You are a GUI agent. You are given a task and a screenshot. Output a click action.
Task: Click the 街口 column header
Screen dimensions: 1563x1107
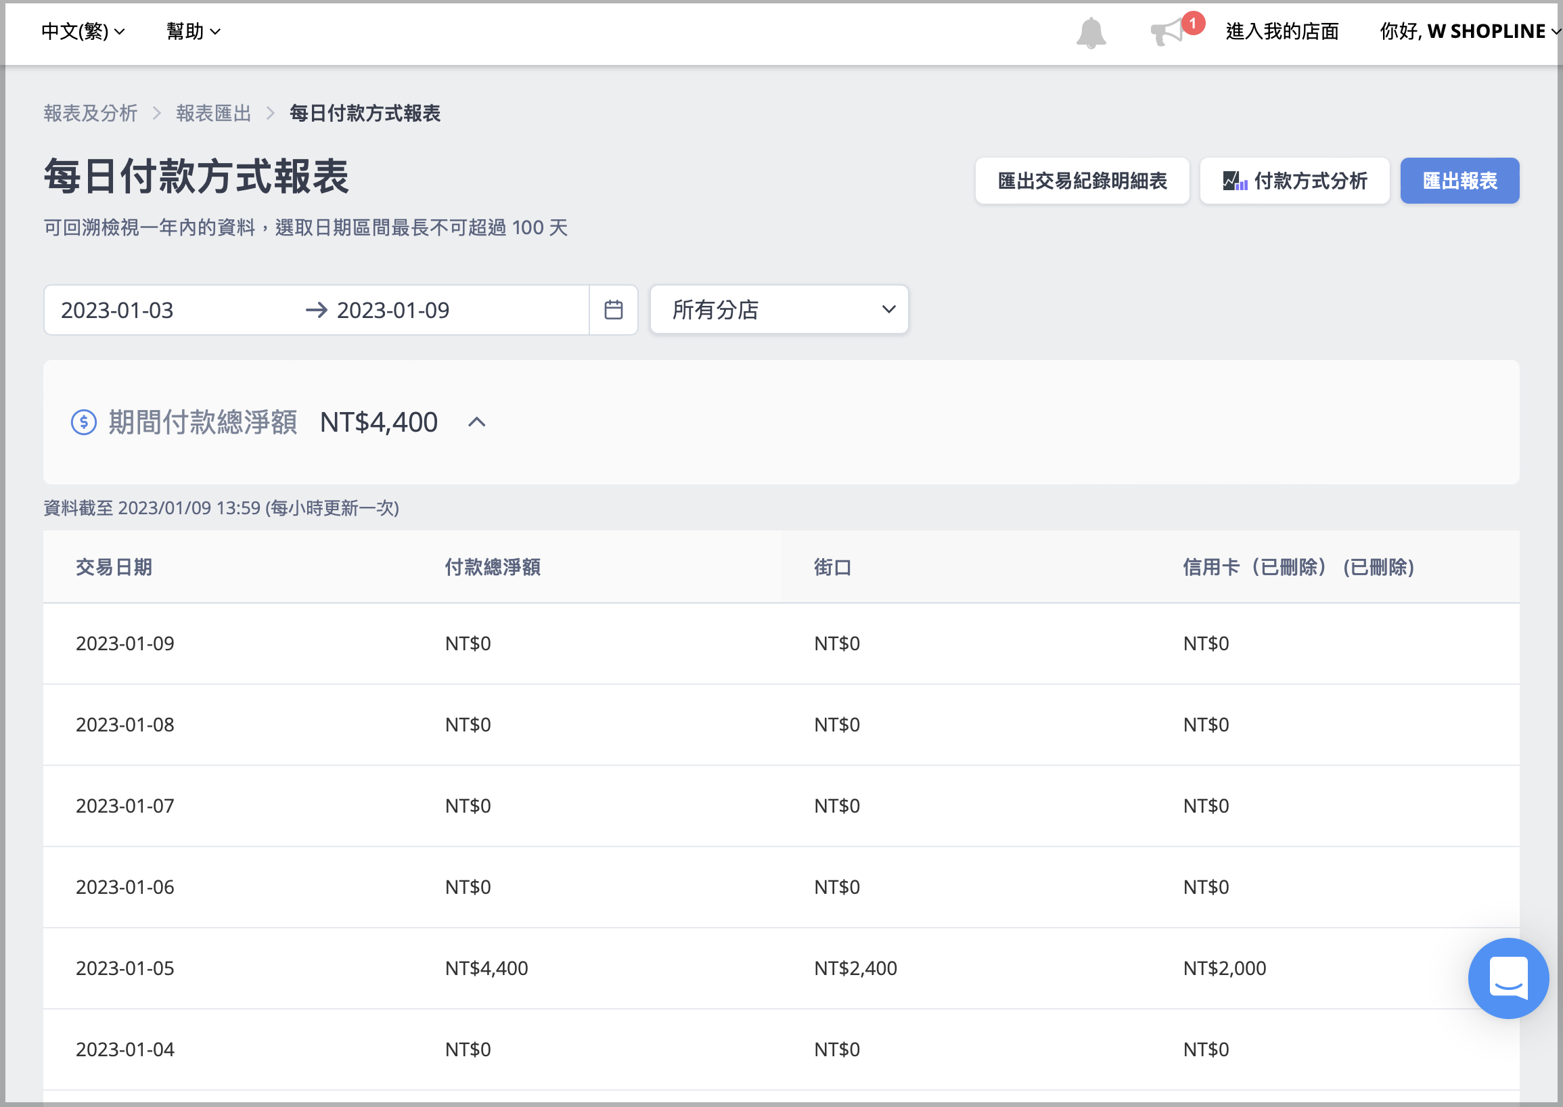832,567
